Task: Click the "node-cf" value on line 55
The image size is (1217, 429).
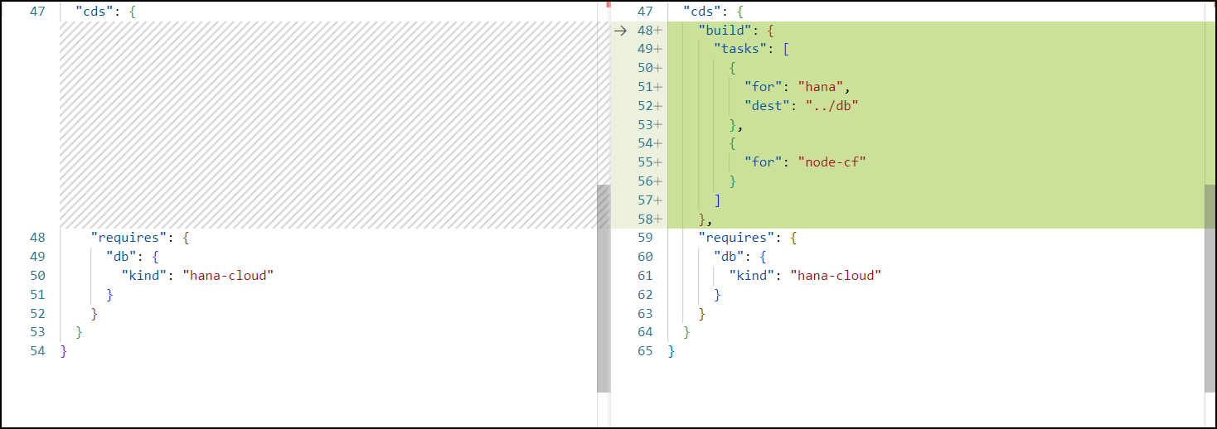Action: pos(832,162)
